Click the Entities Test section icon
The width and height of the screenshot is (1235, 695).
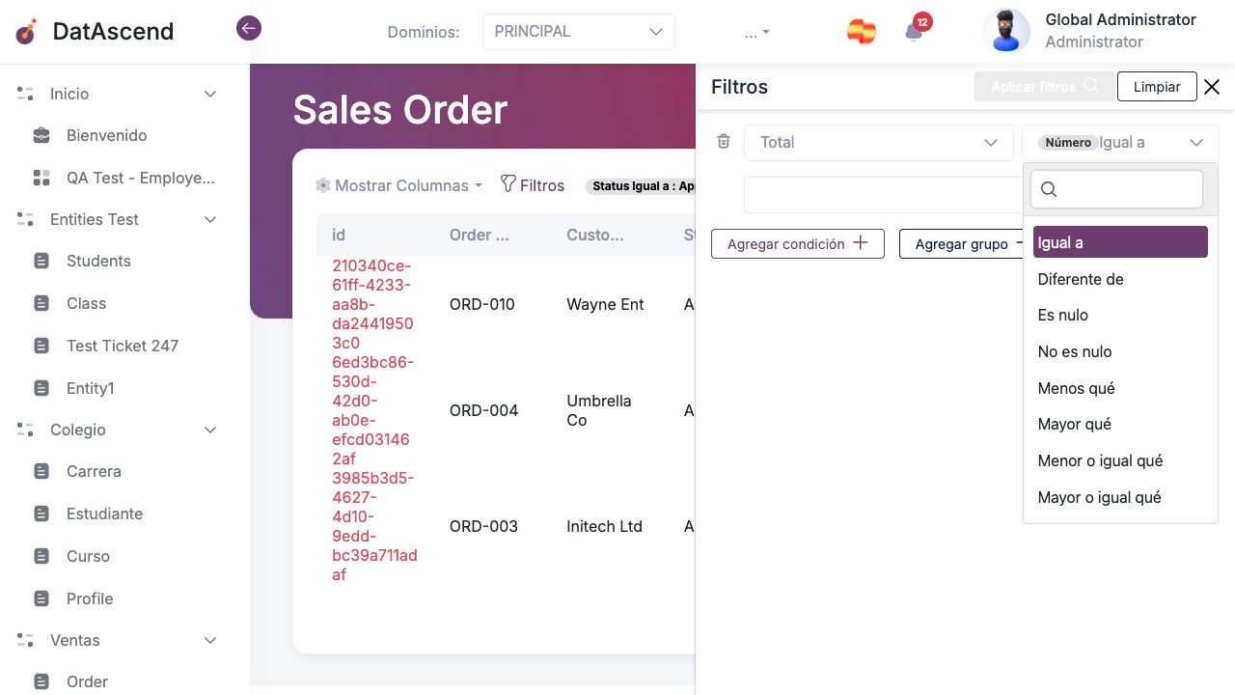pyautogui.click(x=25, y=219)
